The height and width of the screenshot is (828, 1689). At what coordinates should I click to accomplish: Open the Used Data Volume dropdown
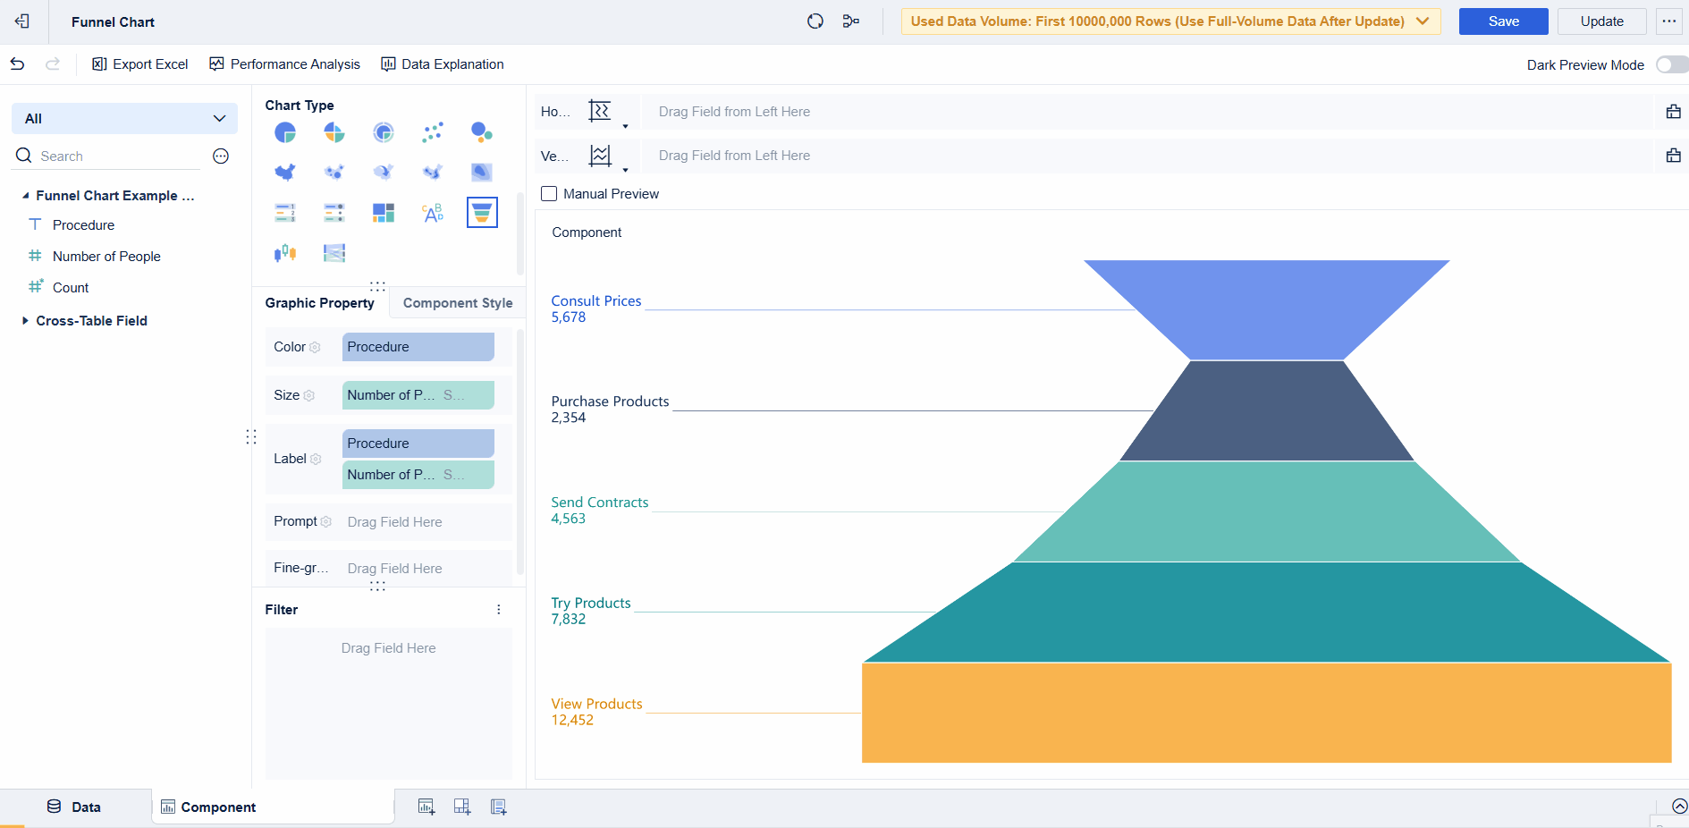1423,21
